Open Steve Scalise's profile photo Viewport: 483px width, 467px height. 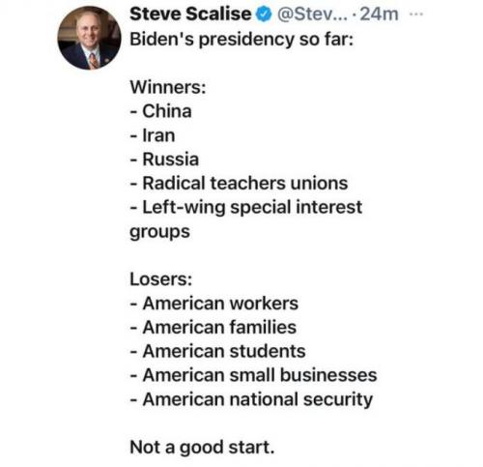coord(89,38)
